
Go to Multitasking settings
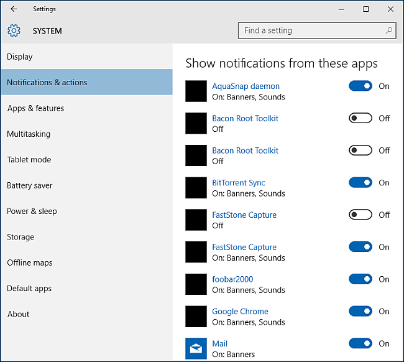pyautogui.click(x=86, y=134)
